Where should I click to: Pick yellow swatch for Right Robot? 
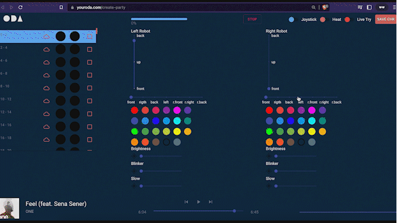pos(312,131)
